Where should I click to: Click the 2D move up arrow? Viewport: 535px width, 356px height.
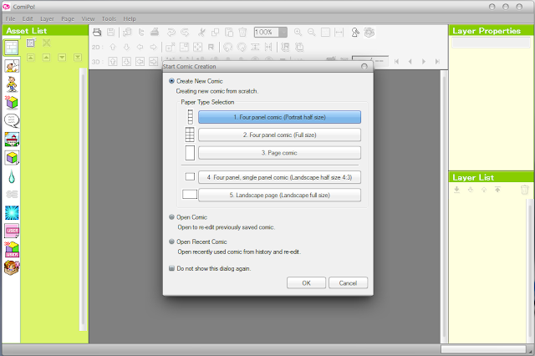(x=113, y=47)
